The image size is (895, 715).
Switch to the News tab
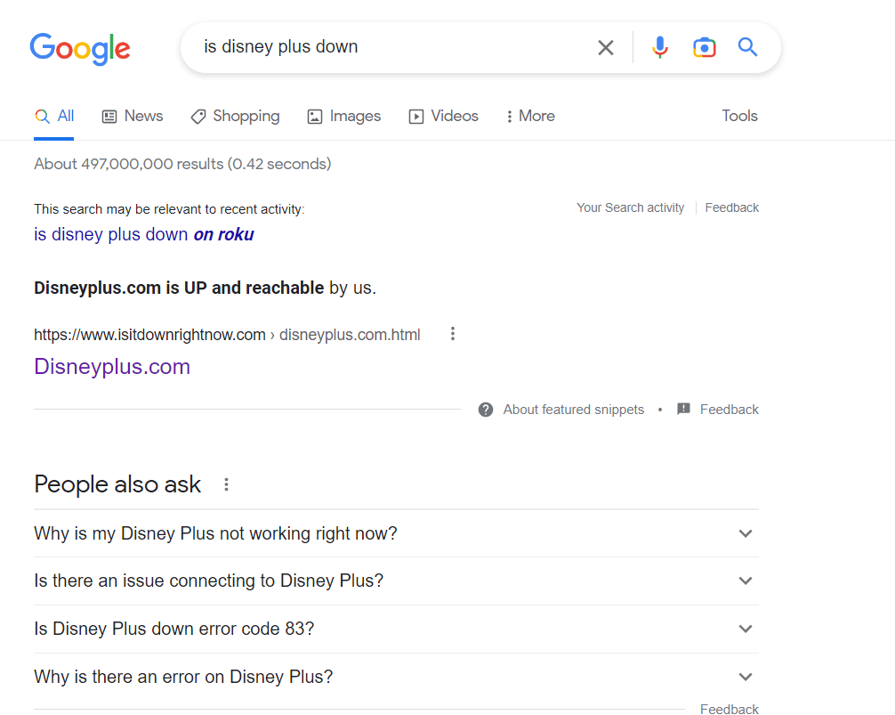[133, 116]
